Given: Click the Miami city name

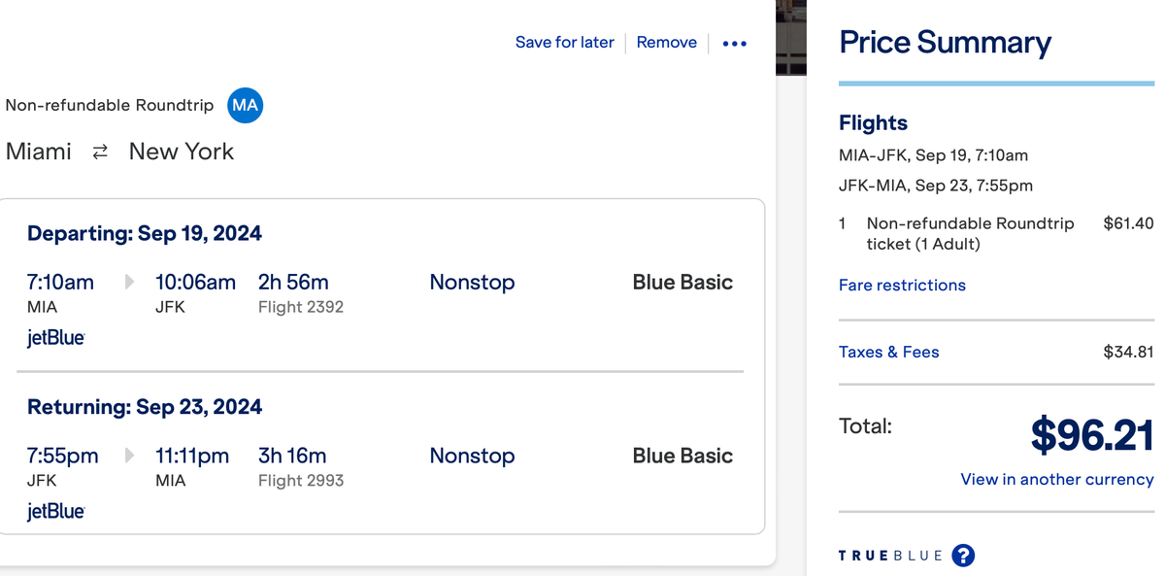Looking at the screenshot, I should click(x=39, y=152).
